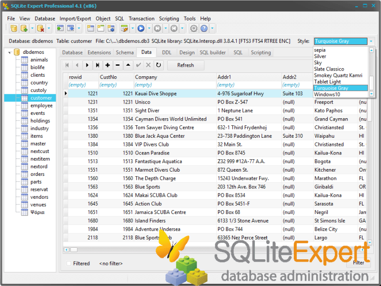
Task: Click the Export Data toolbar icon
Action: (70, 29)
